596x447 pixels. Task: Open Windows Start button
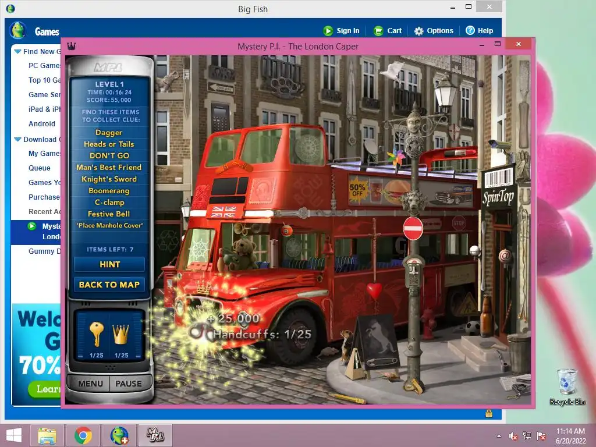click(x=14, y=435)
